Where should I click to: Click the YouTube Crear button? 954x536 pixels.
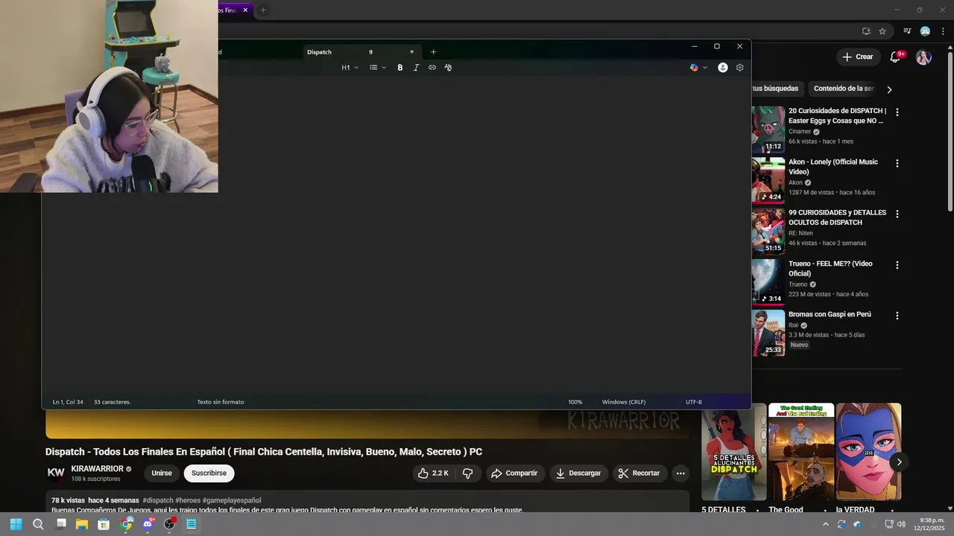(857, 57)
